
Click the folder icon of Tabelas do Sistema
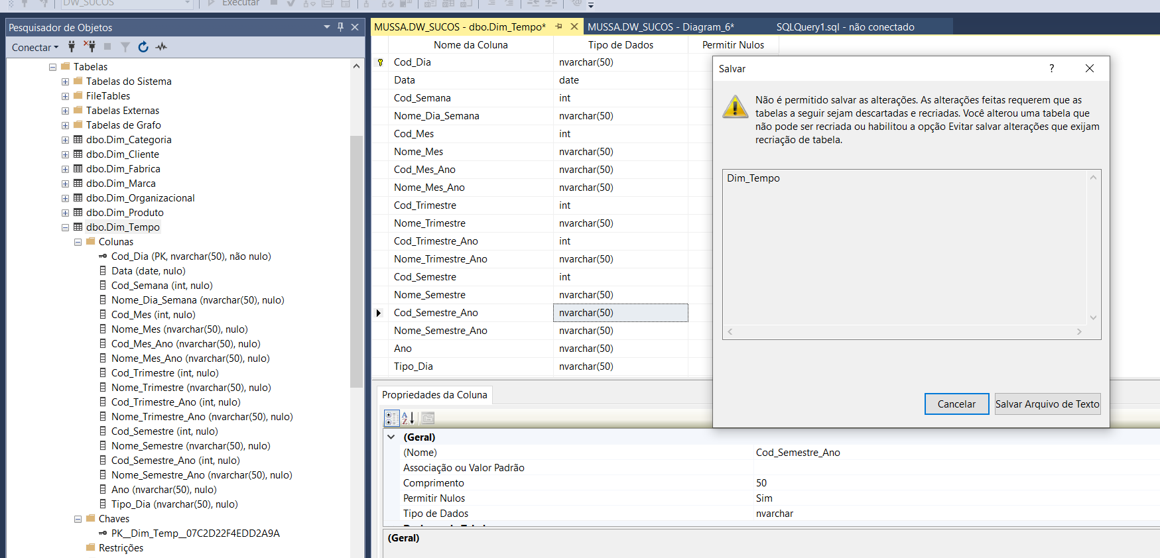[78, 81]
